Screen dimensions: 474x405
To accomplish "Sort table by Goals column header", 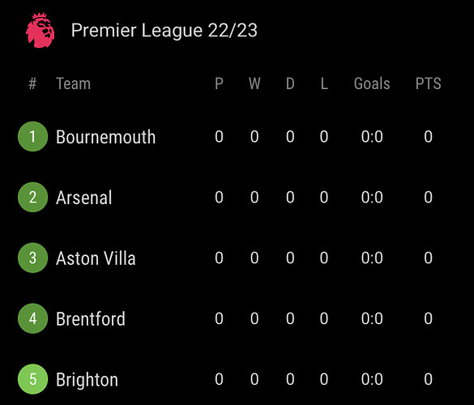I will click(372, 83).
